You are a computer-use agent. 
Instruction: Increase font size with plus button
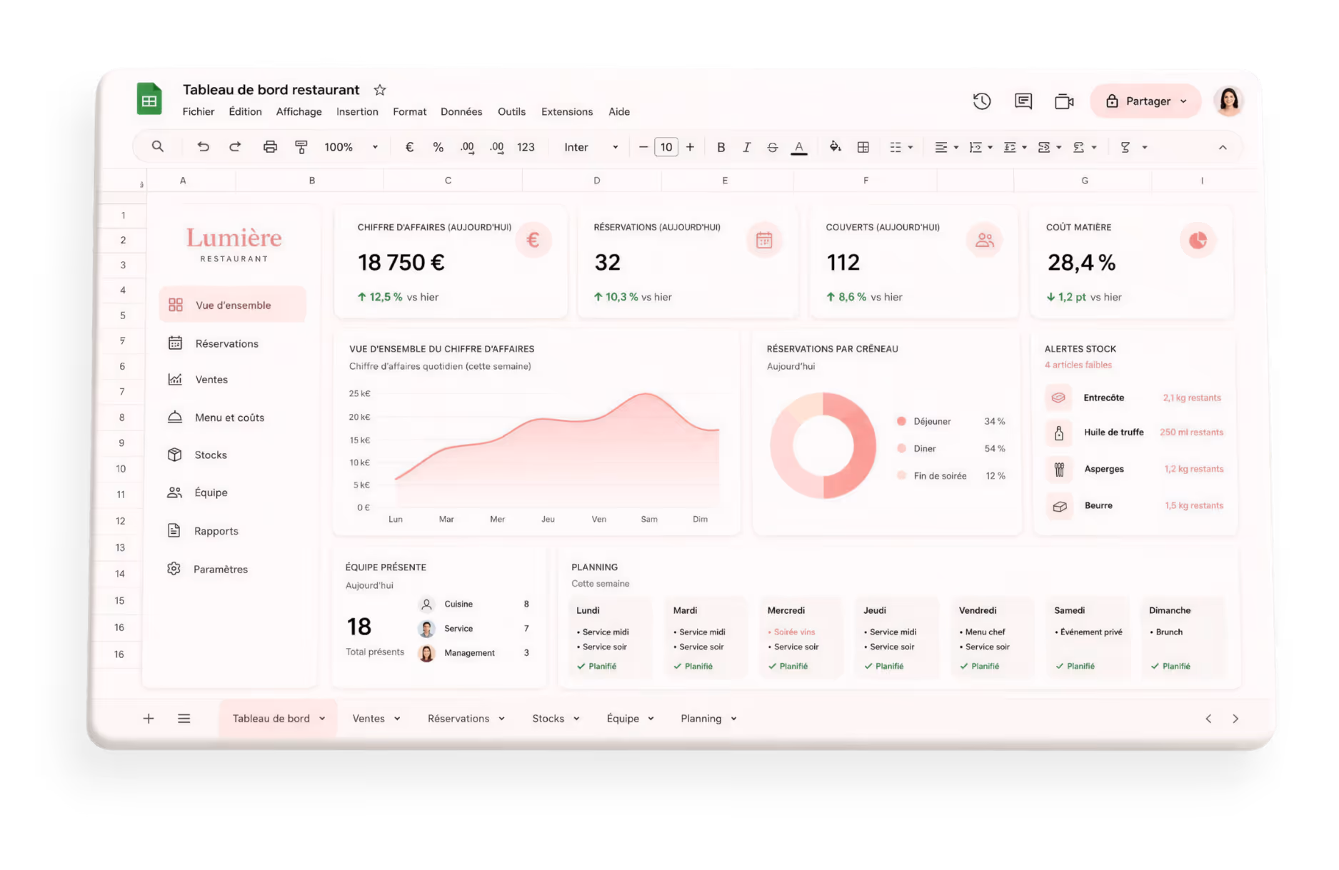click(690, 147)
